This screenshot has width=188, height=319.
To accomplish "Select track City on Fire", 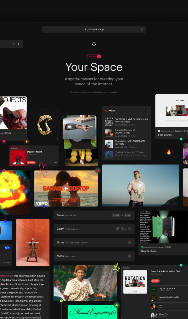I will coord(169,315).
